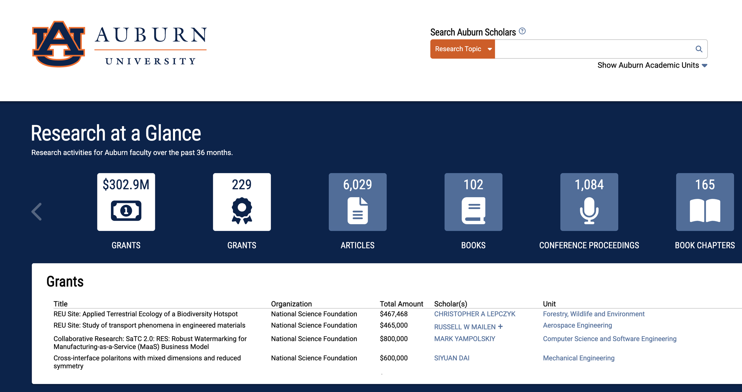Expand Show Auburn Academic Units
742x392 pixels.
(652, 65)
